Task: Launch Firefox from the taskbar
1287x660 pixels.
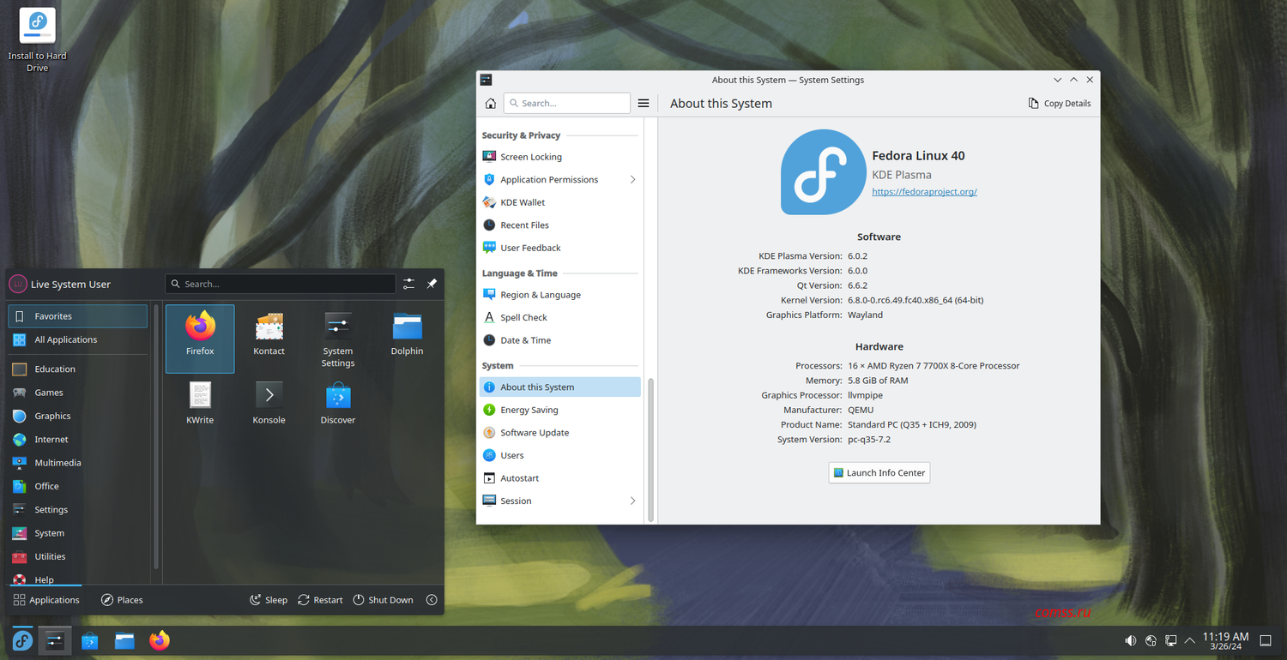Action: (x=160, y=640)
